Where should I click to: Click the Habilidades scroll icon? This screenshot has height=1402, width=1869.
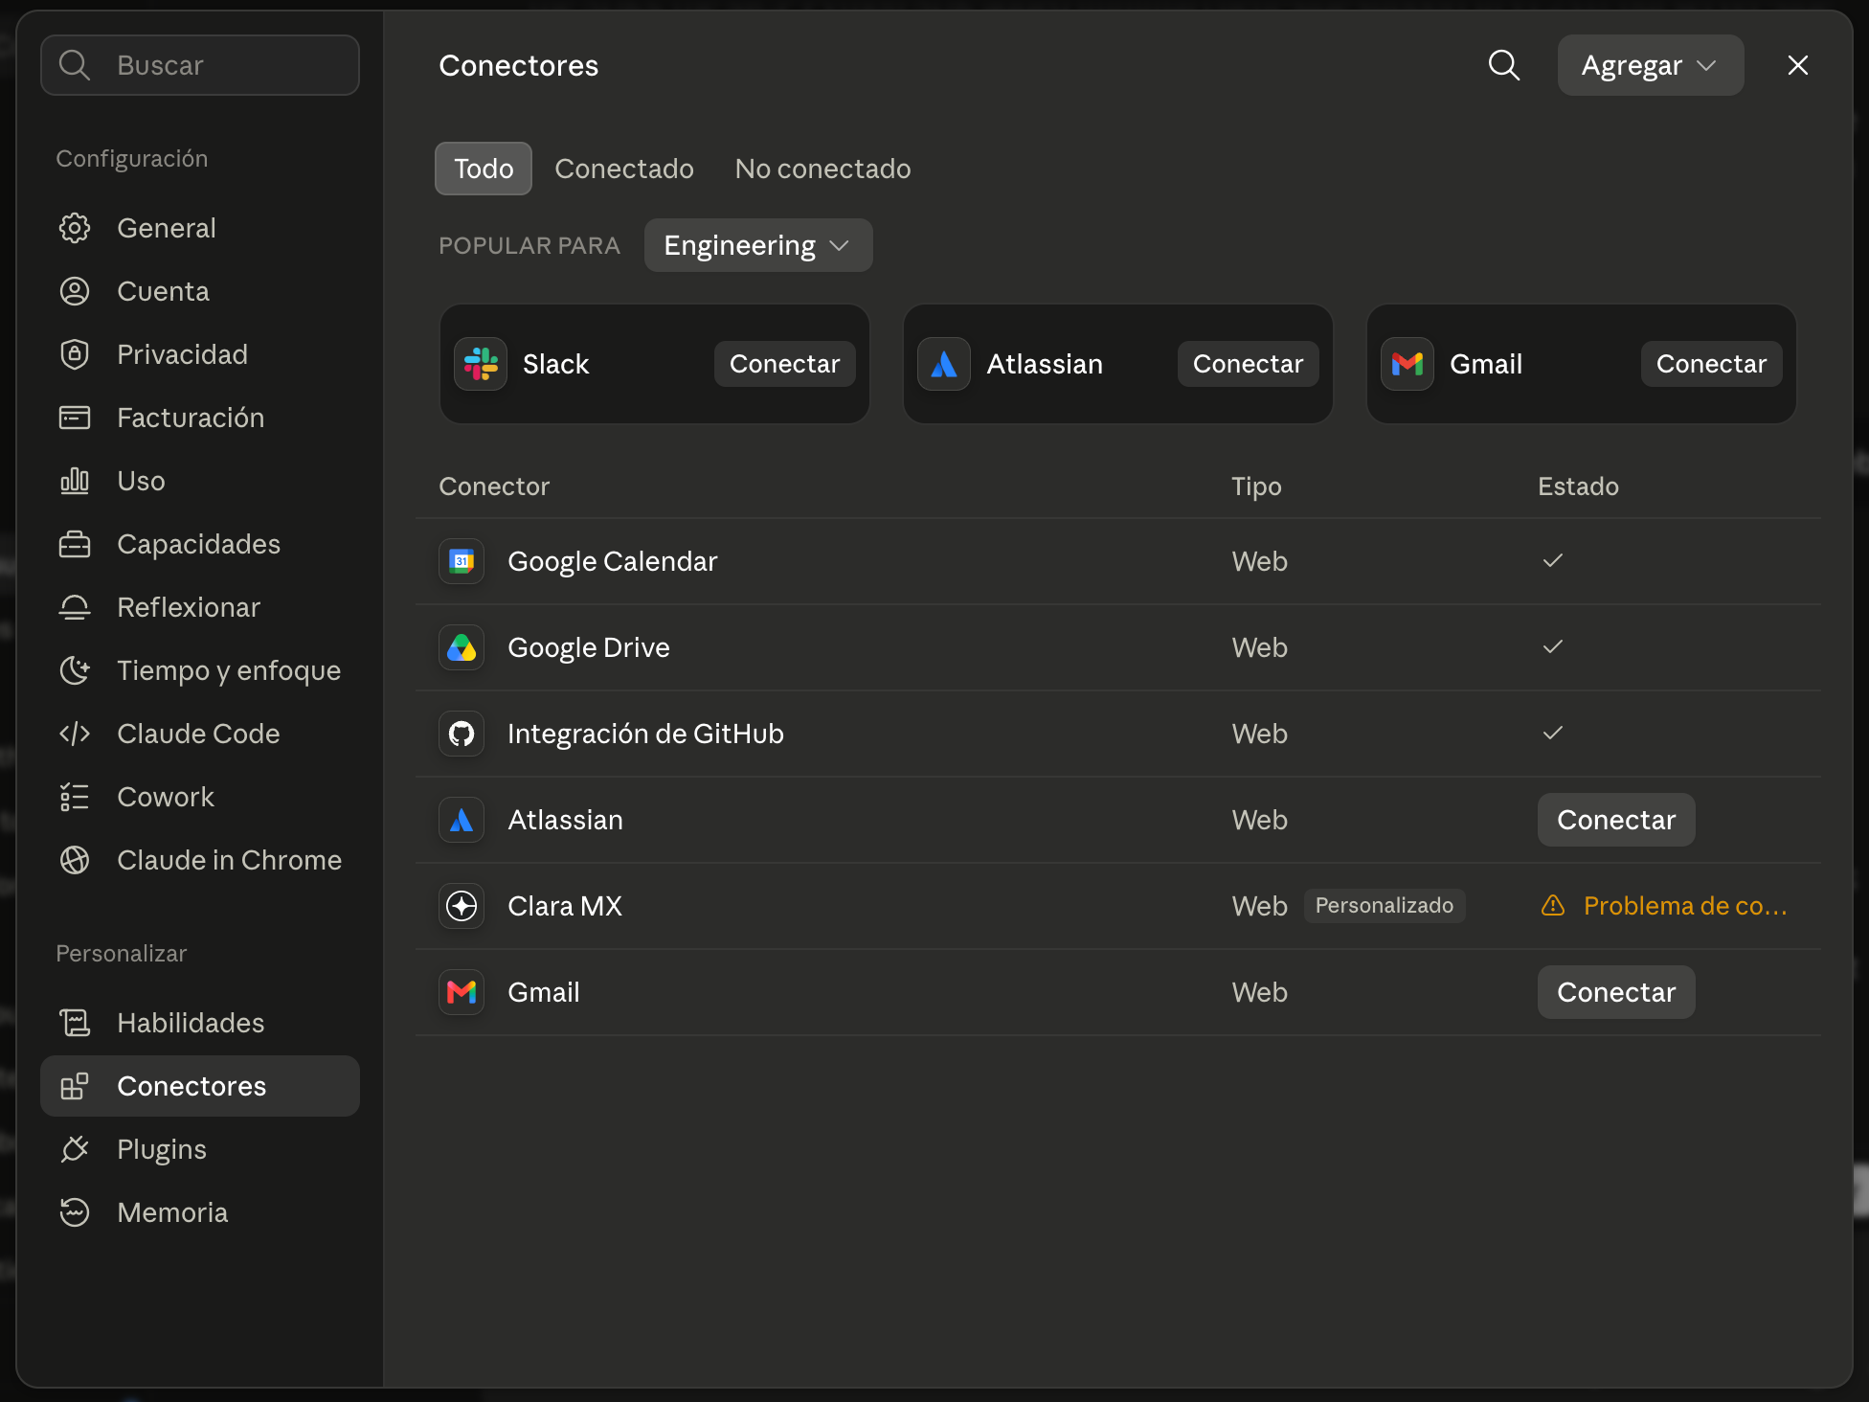(75, 1023)
